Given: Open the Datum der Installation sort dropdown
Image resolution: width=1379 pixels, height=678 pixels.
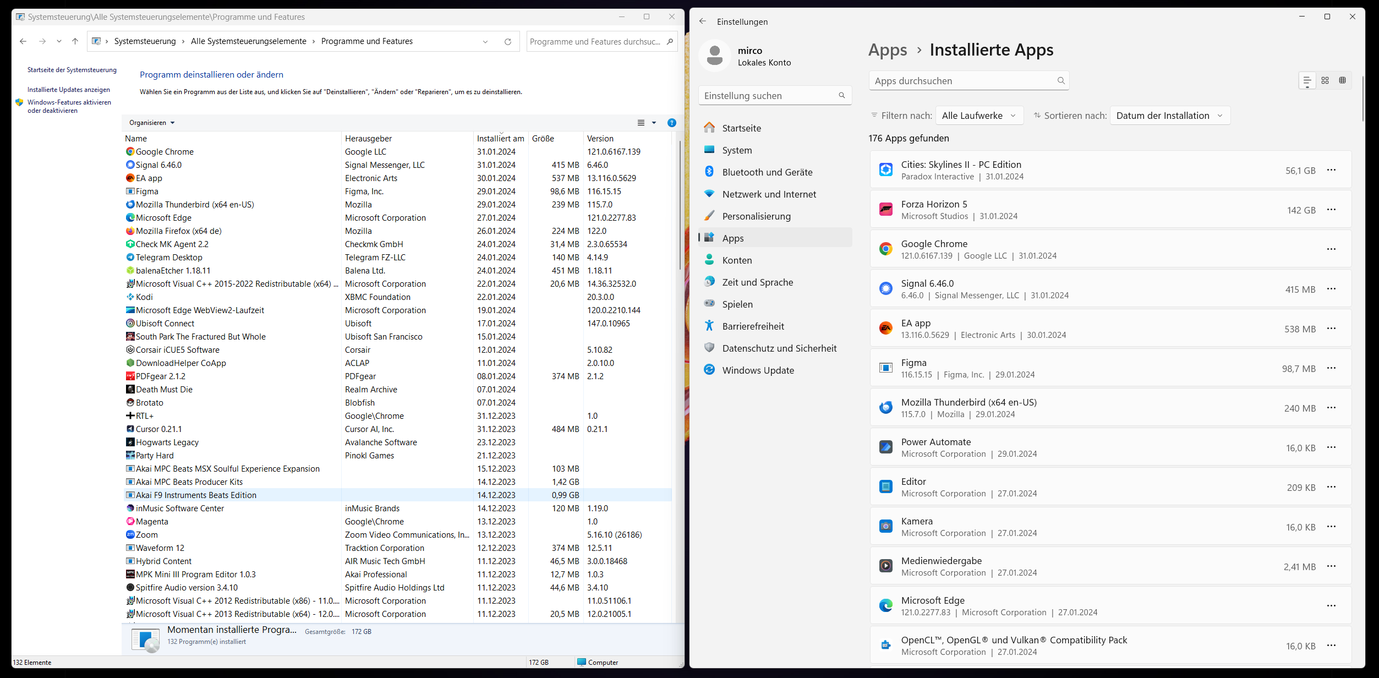Looking at the screenshot, I should (1169, 116).
